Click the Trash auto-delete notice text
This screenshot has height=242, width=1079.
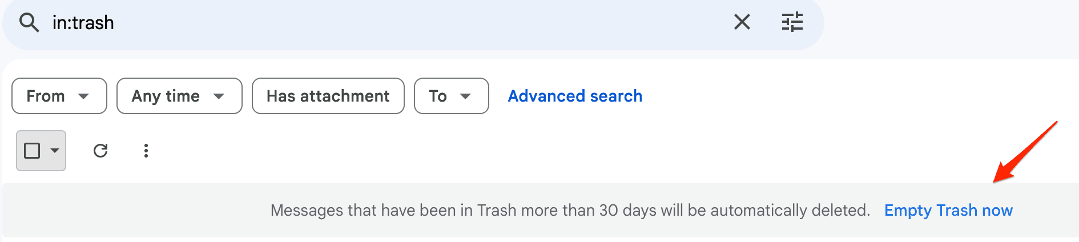pyautogui.click(x=570, y=210)
